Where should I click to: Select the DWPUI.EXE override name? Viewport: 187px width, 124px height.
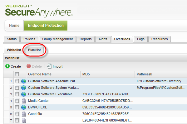coord(38,107)
